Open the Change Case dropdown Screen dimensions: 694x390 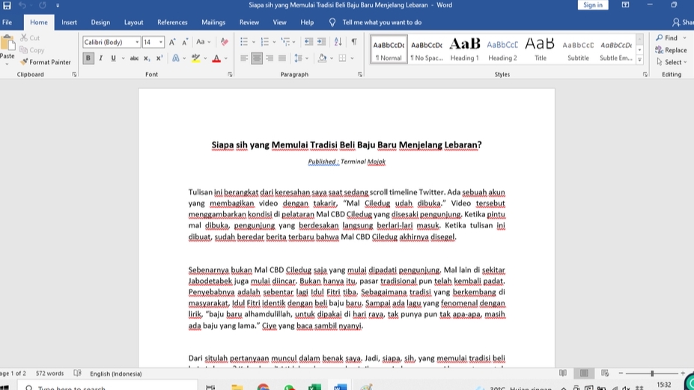203,42
